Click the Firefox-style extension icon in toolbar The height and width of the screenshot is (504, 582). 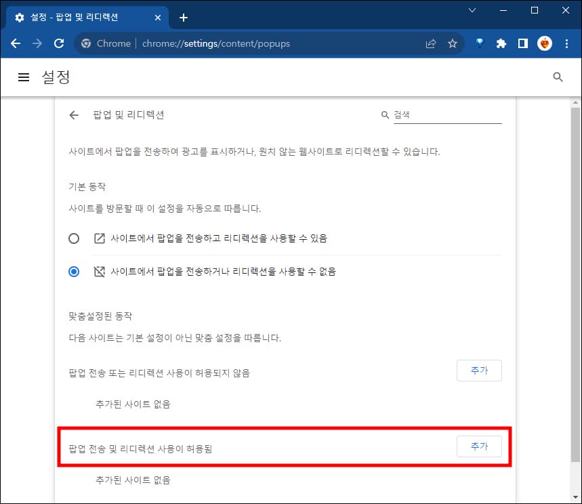click(x=544, y=43)
